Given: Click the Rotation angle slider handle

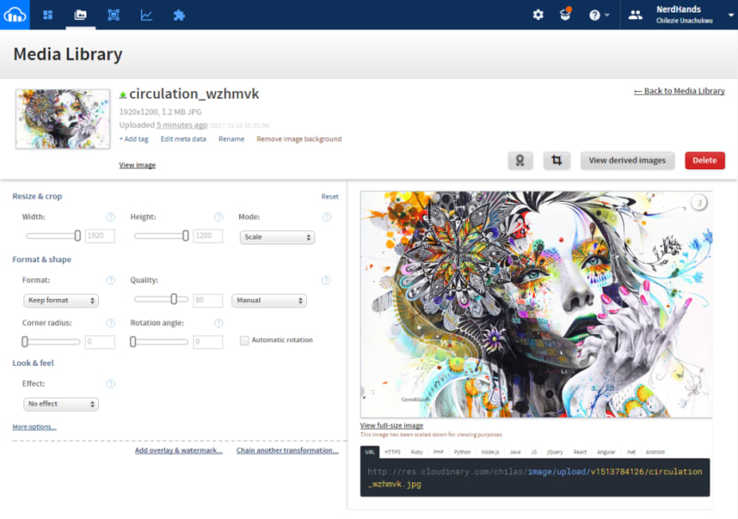Looking at the screenshot, I should (x=133, y=342).
